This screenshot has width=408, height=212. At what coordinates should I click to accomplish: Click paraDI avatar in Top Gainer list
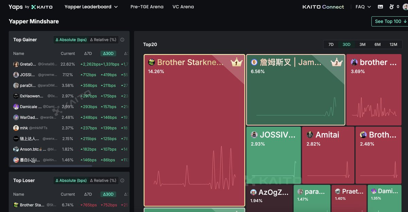(x=16, y=85)
